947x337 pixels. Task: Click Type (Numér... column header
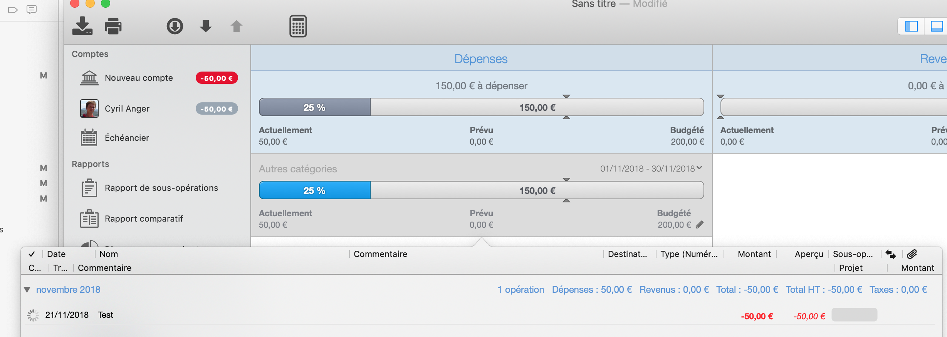(x=689, y=254)
